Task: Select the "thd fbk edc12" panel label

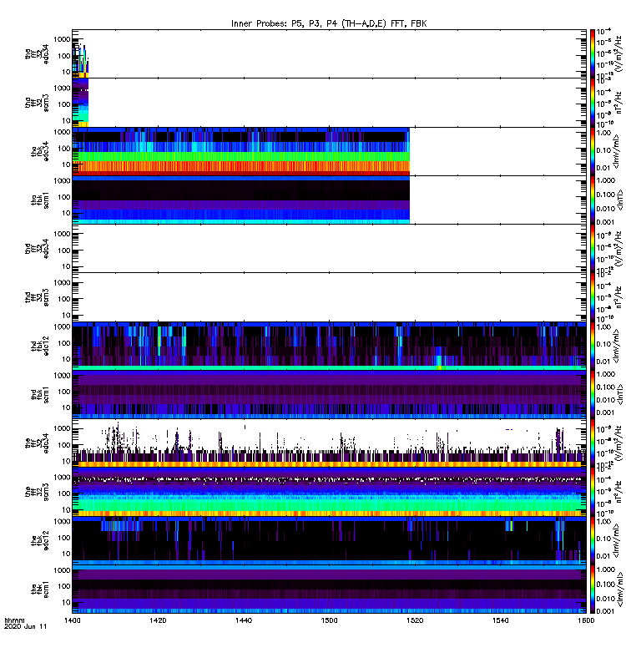Action: pos(40,346)
